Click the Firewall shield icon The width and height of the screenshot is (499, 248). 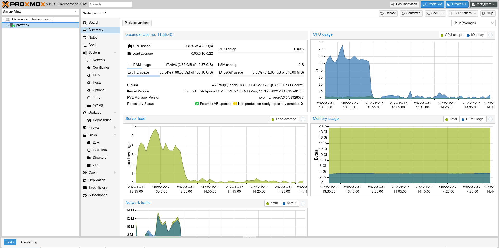coord(85,128)
